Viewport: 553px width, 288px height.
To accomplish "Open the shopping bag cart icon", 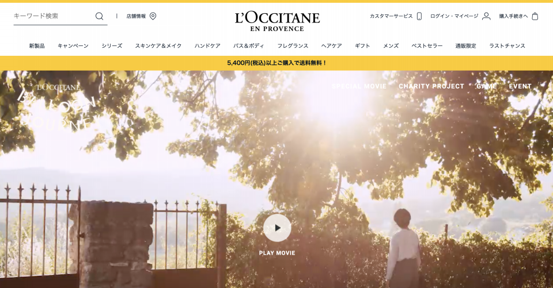I will (535, 16).
